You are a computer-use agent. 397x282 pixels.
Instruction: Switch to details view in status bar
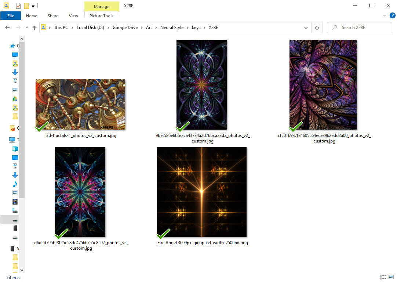pos(383,277)
